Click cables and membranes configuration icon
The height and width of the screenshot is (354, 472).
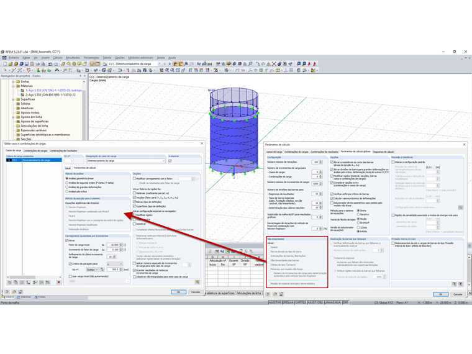[x=460, y=207]
